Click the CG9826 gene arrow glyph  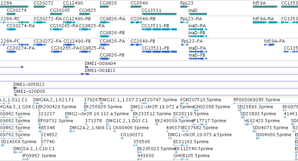105,7
